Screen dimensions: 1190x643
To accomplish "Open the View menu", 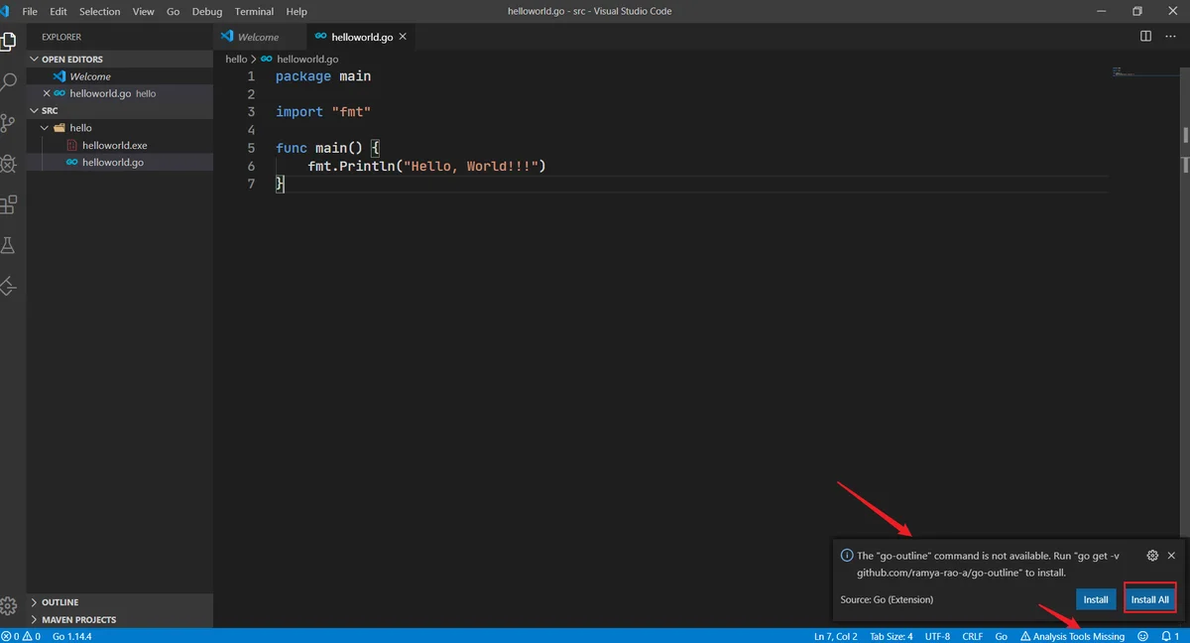I will pyautogui.click(x=143, y=11).
